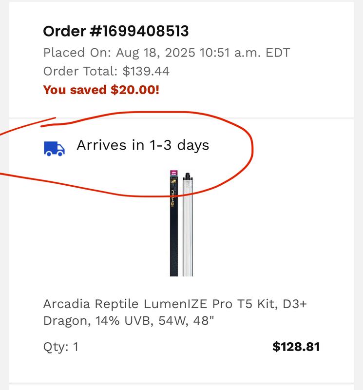This screenshot has width=363, height=390.
Task: Click the Order Total $139.44 line
Action: [x=106, y=71]
